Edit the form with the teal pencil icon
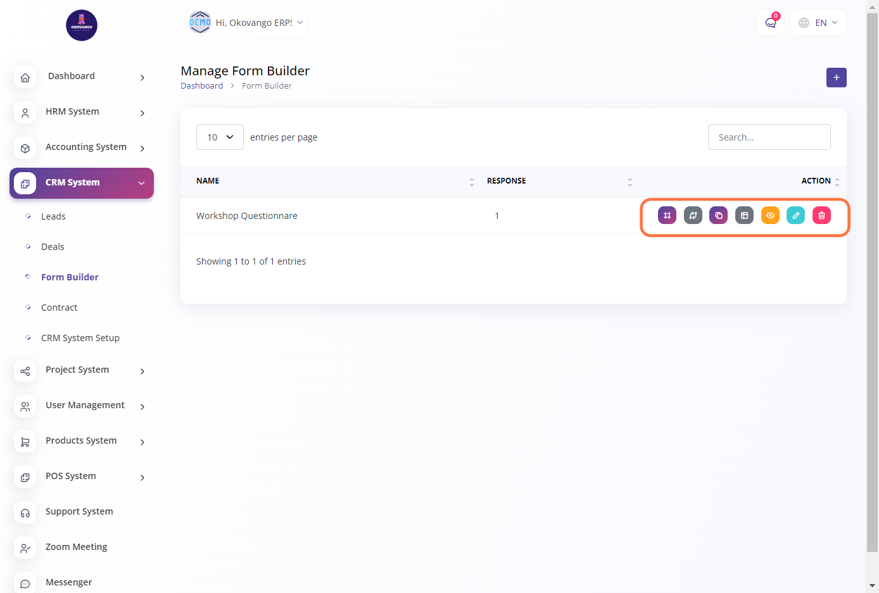This screenshot has width=879, height=593. coord(796,216)
